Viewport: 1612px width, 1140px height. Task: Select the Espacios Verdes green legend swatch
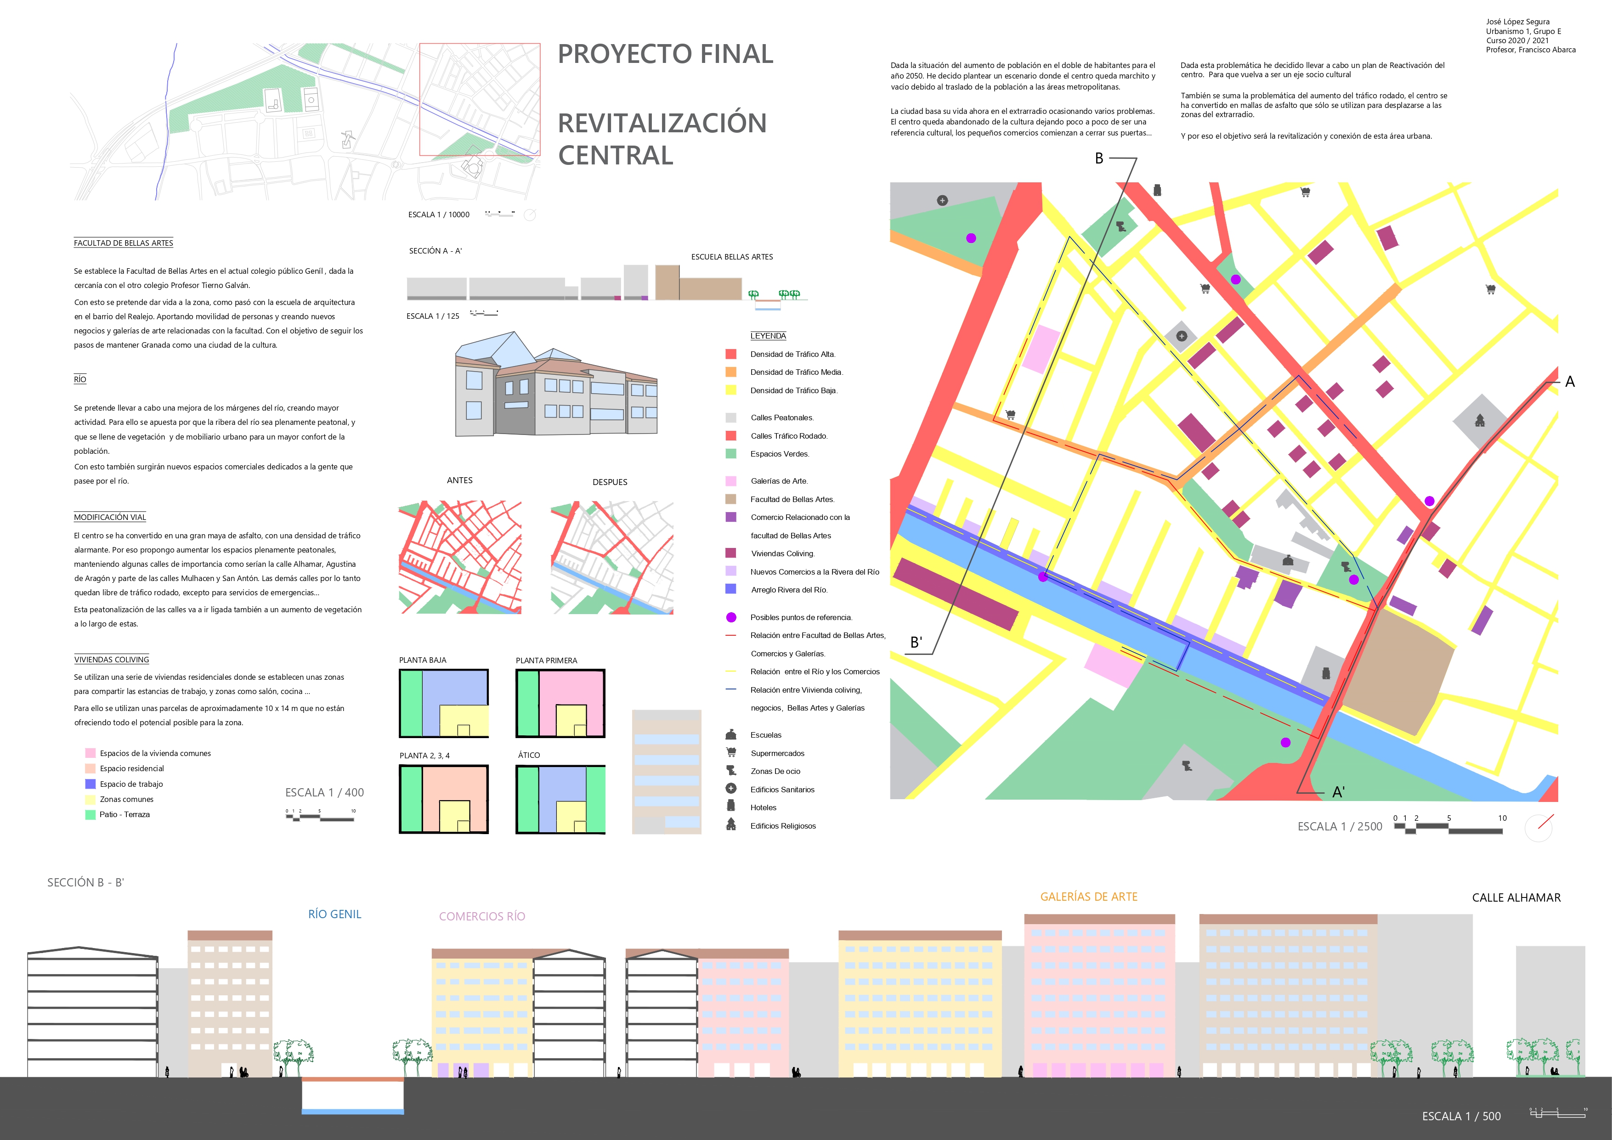pos(731,453)
